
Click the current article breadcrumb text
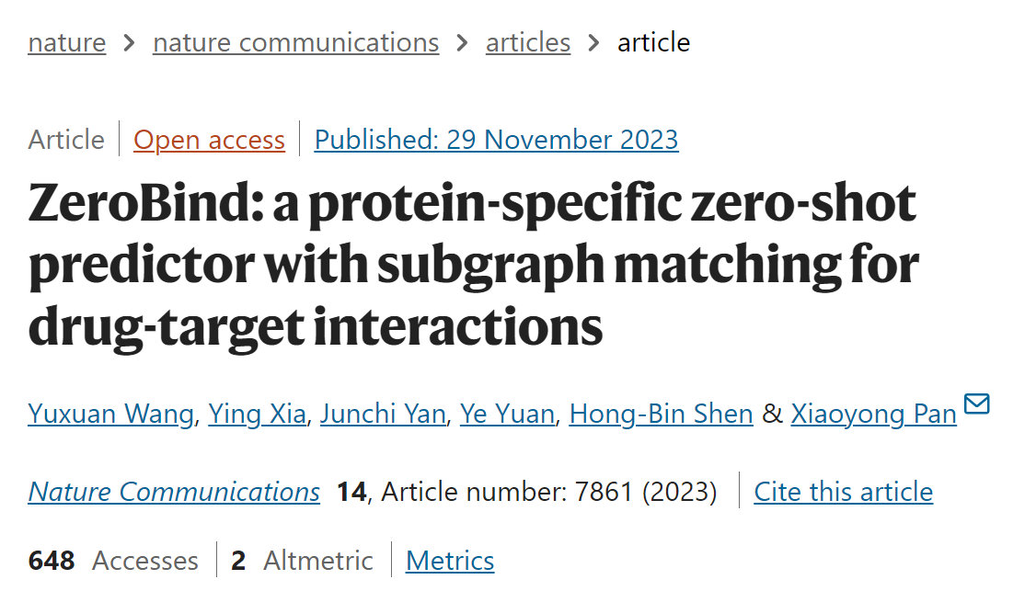click(x=654, y=43)
